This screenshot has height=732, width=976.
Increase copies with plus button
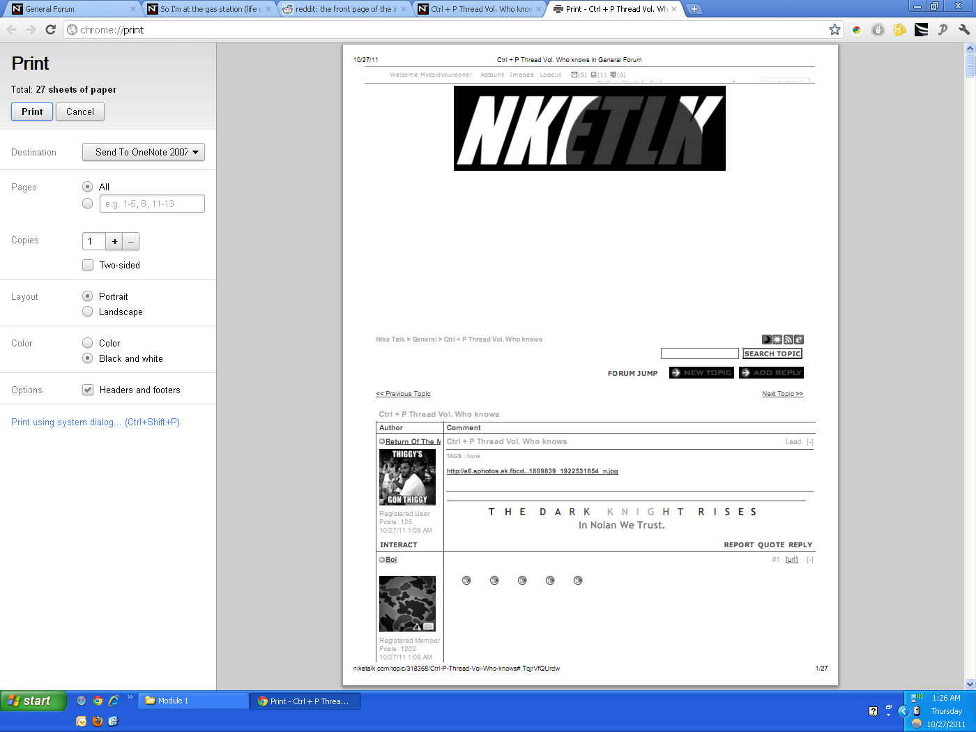(x=114, y=241)
